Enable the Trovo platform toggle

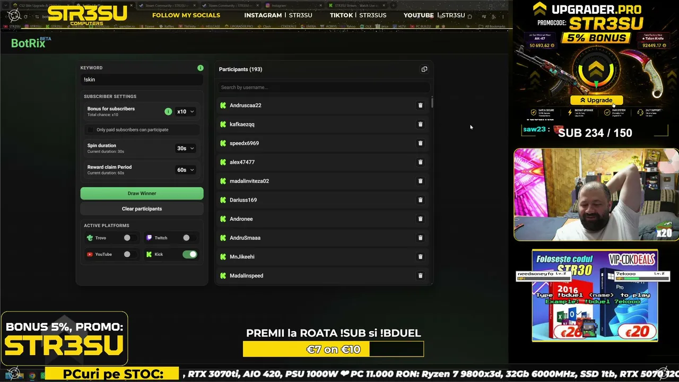click(x=130, y=238)
